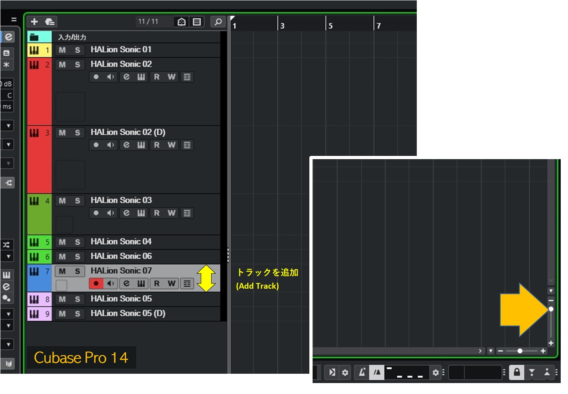Open the track visibility agents button
The height and width of the screenshot is (394, 568).
click(x=182, y=21)
